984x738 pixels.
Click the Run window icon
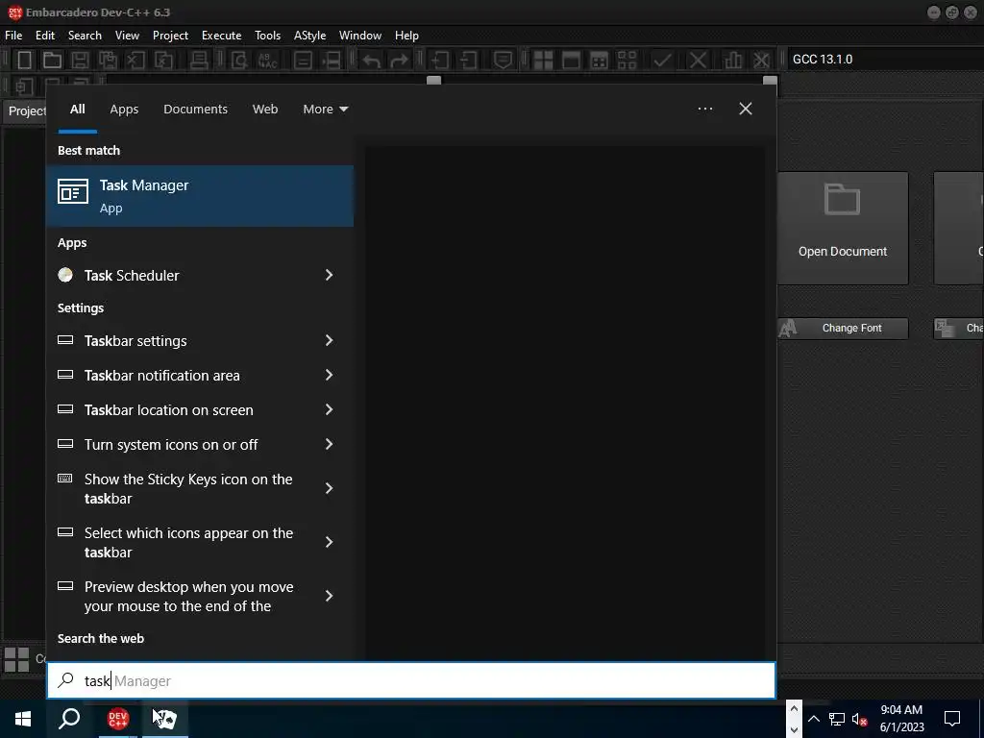tap(571, 61)
